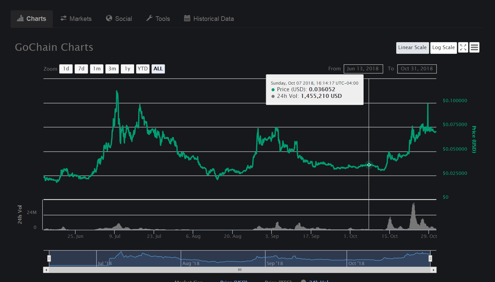The height and width of the screenshot is (282, 495).
Task: Select the 1y zoom range
Action: point(127,69)
